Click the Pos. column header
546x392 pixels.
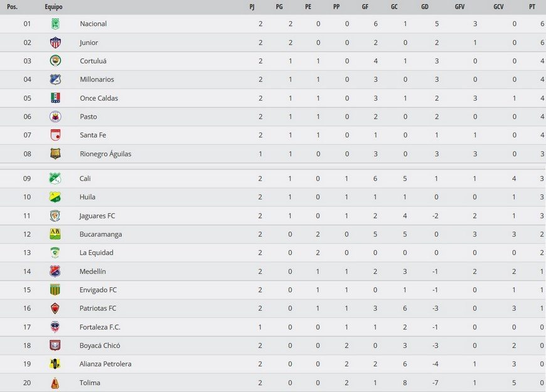coord(13,7)
